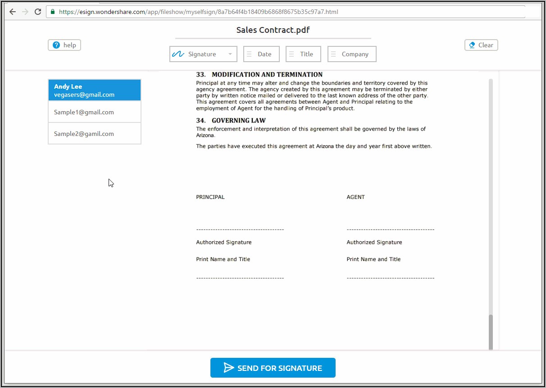Click the browser back arrow
546x388 pixels.
click(x=12, y=12)
